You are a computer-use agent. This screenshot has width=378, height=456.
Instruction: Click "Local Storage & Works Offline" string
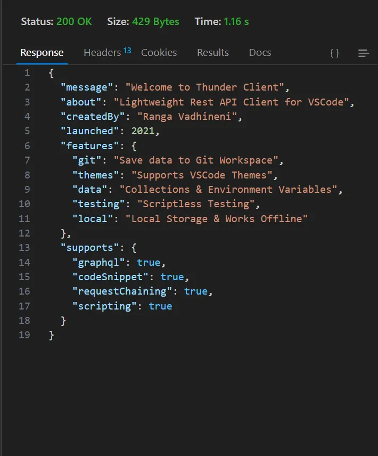coord(217,219)
